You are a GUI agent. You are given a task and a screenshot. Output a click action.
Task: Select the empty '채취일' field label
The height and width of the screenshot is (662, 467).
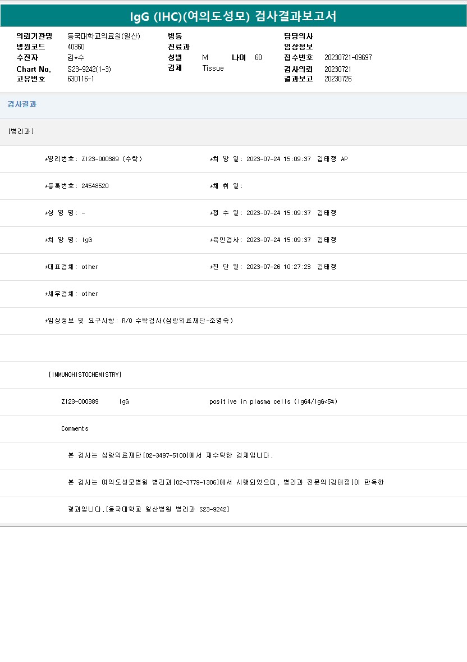tap(226, 186)
